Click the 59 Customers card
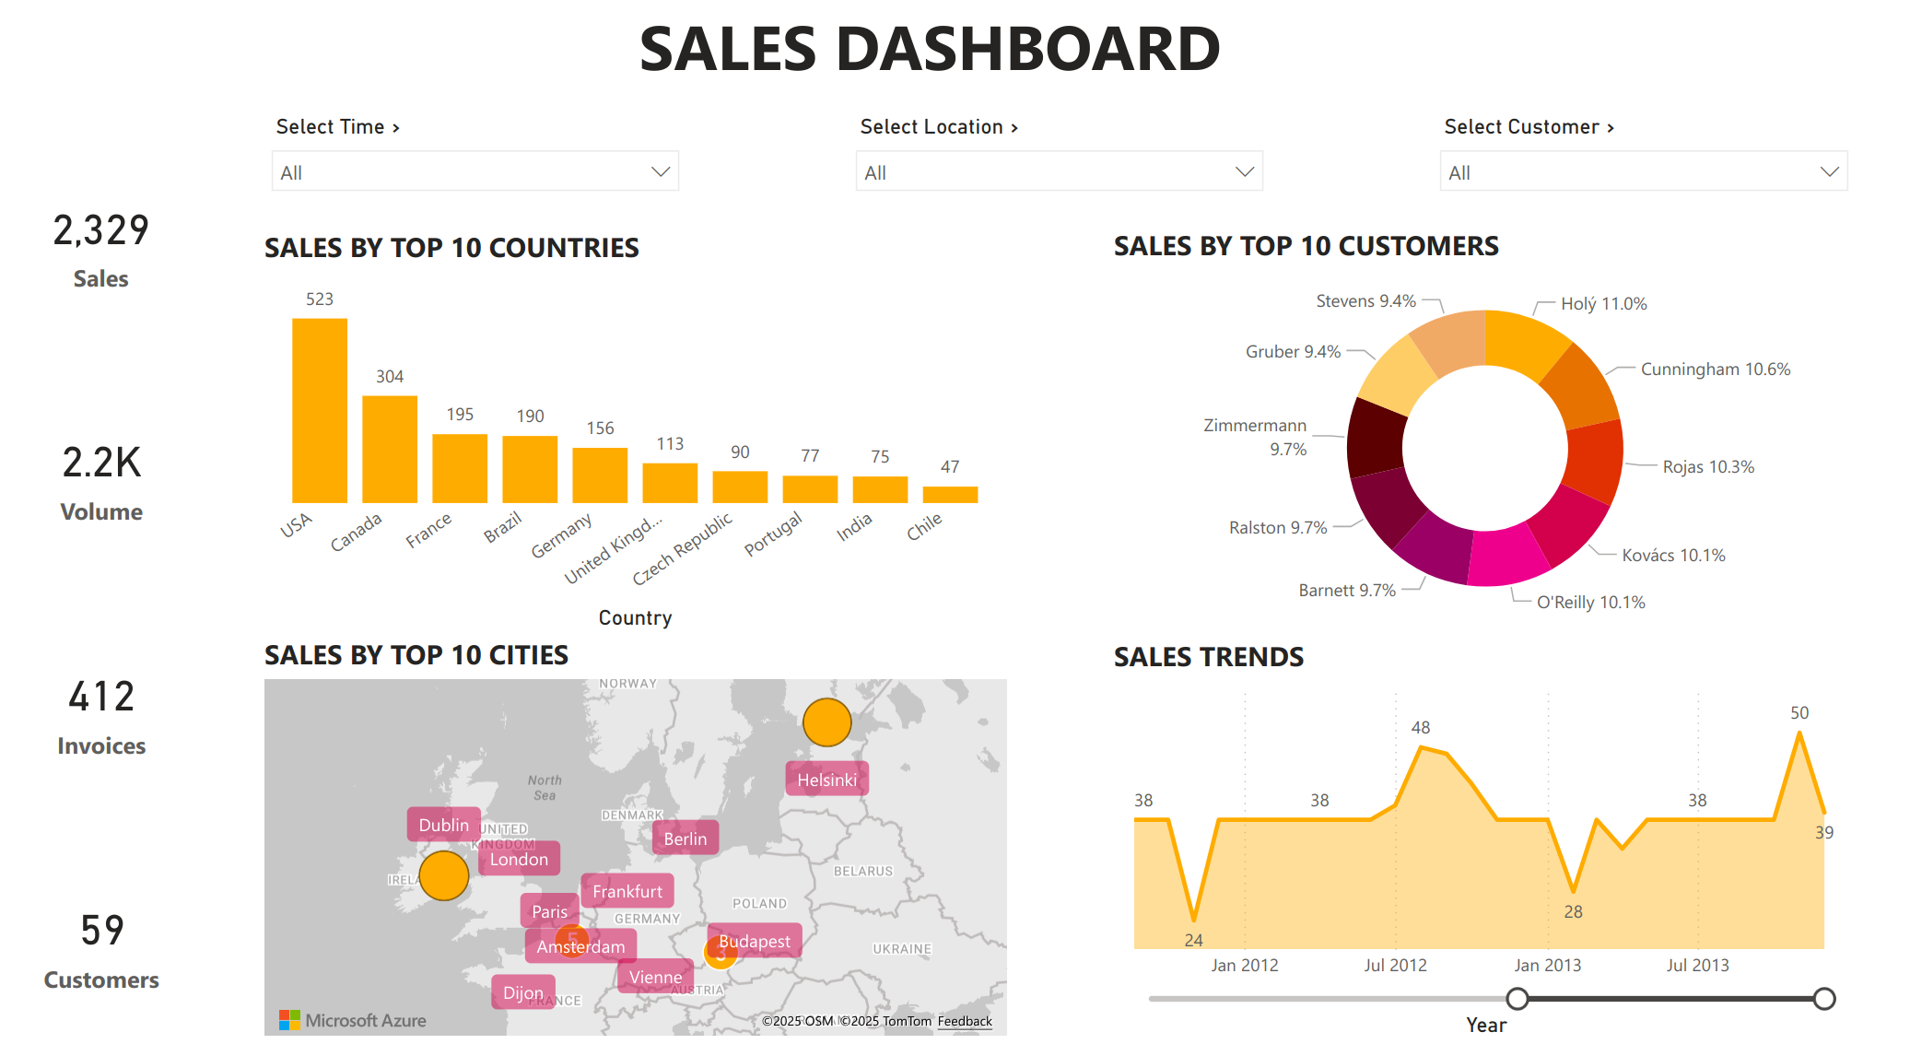The height and width of the screenshot is (1044, 1910). (x=101, y=952)
